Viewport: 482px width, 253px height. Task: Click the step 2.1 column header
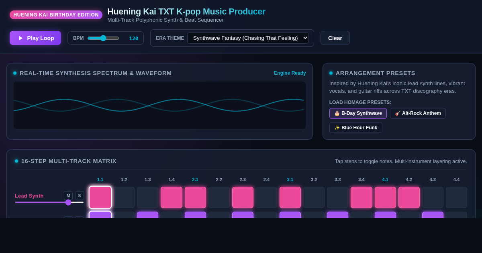(195, 180)
